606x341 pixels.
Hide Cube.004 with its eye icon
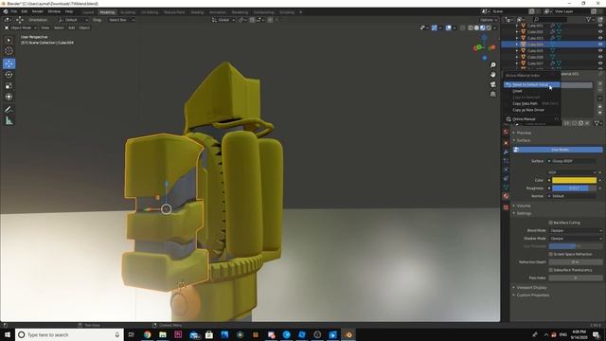[x=600, y=45]
